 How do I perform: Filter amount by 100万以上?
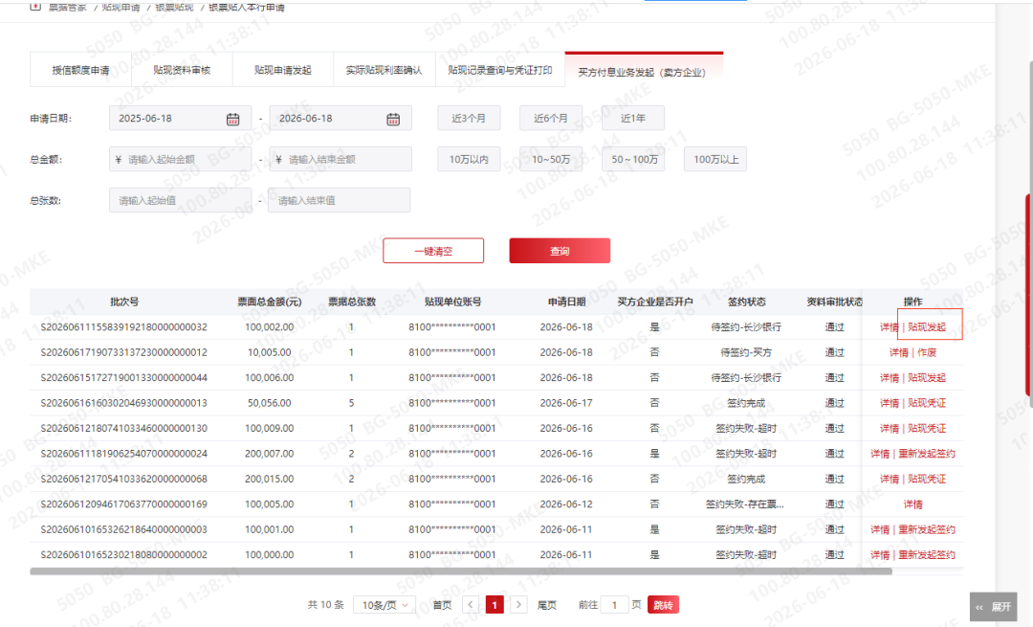715,159
